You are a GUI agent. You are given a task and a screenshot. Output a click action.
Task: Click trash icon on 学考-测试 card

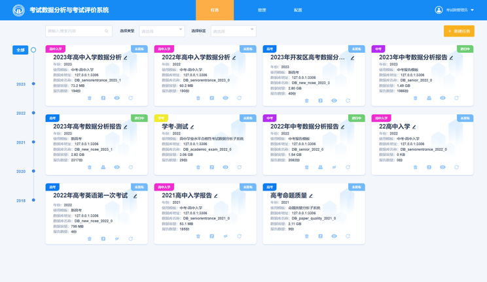click(x=198, y=167)
